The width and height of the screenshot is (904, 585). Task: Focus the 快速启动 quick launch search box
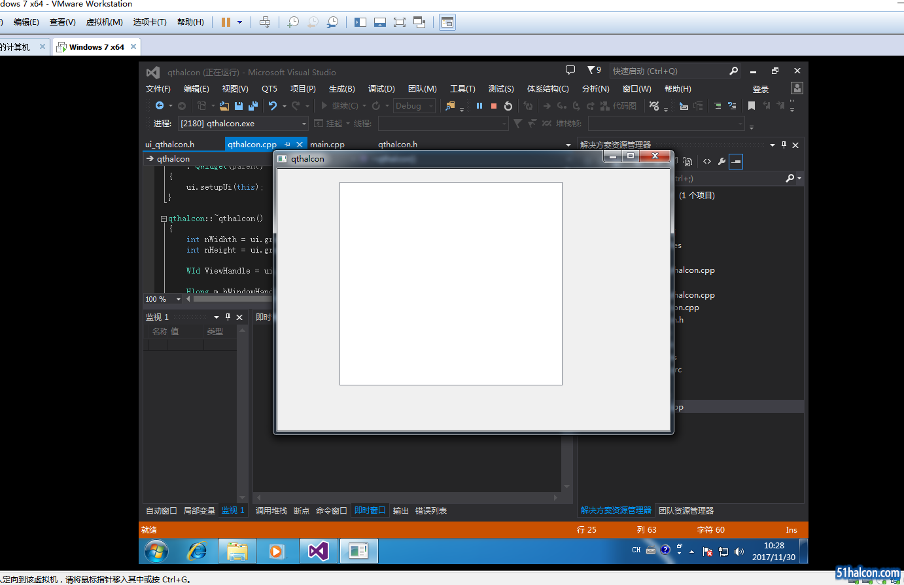669,71
